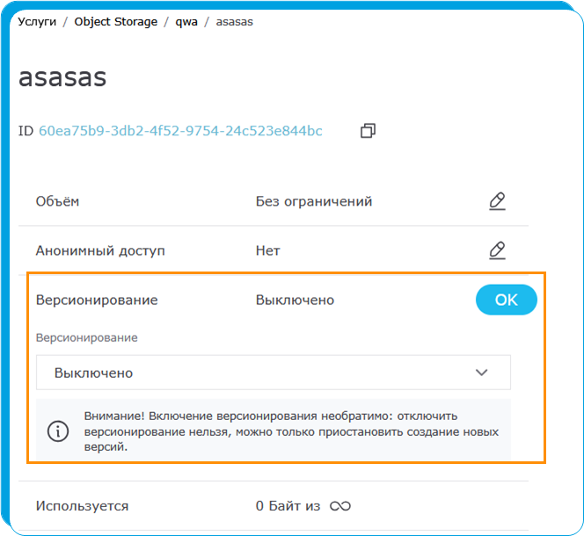Click asasas at the end of breadcrumb
The height and width of the screenshot is (536, 584).
[234, 21]
